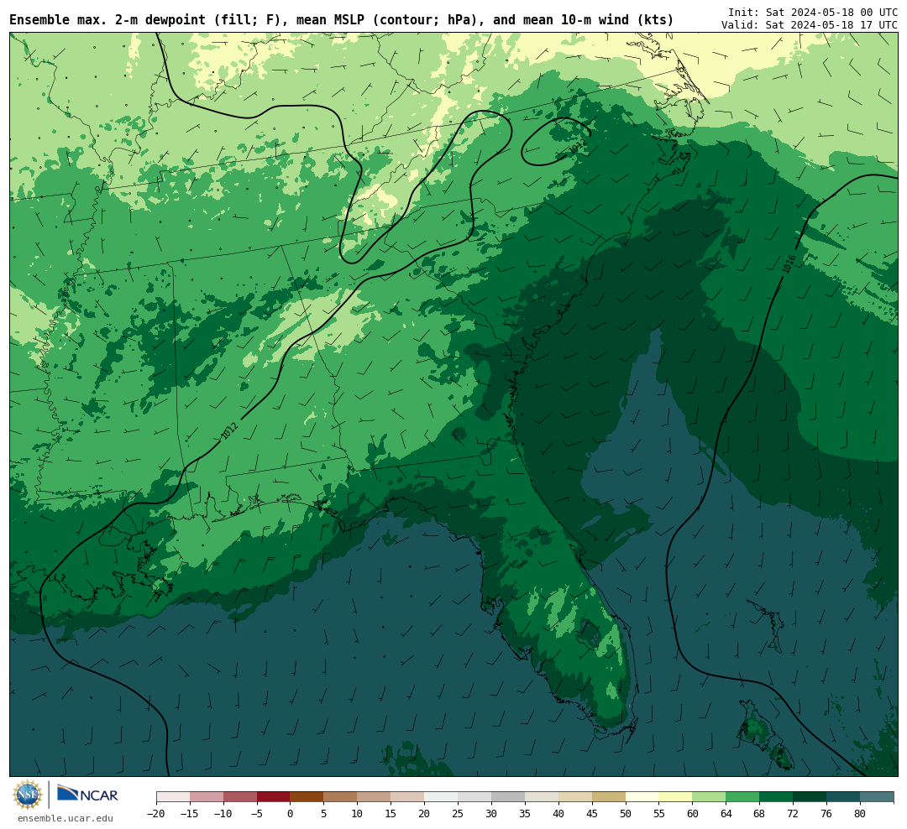907x829 pixels.
Task: Pick the brown swatch between 0 and 5
Action: (x=307, y=796)
